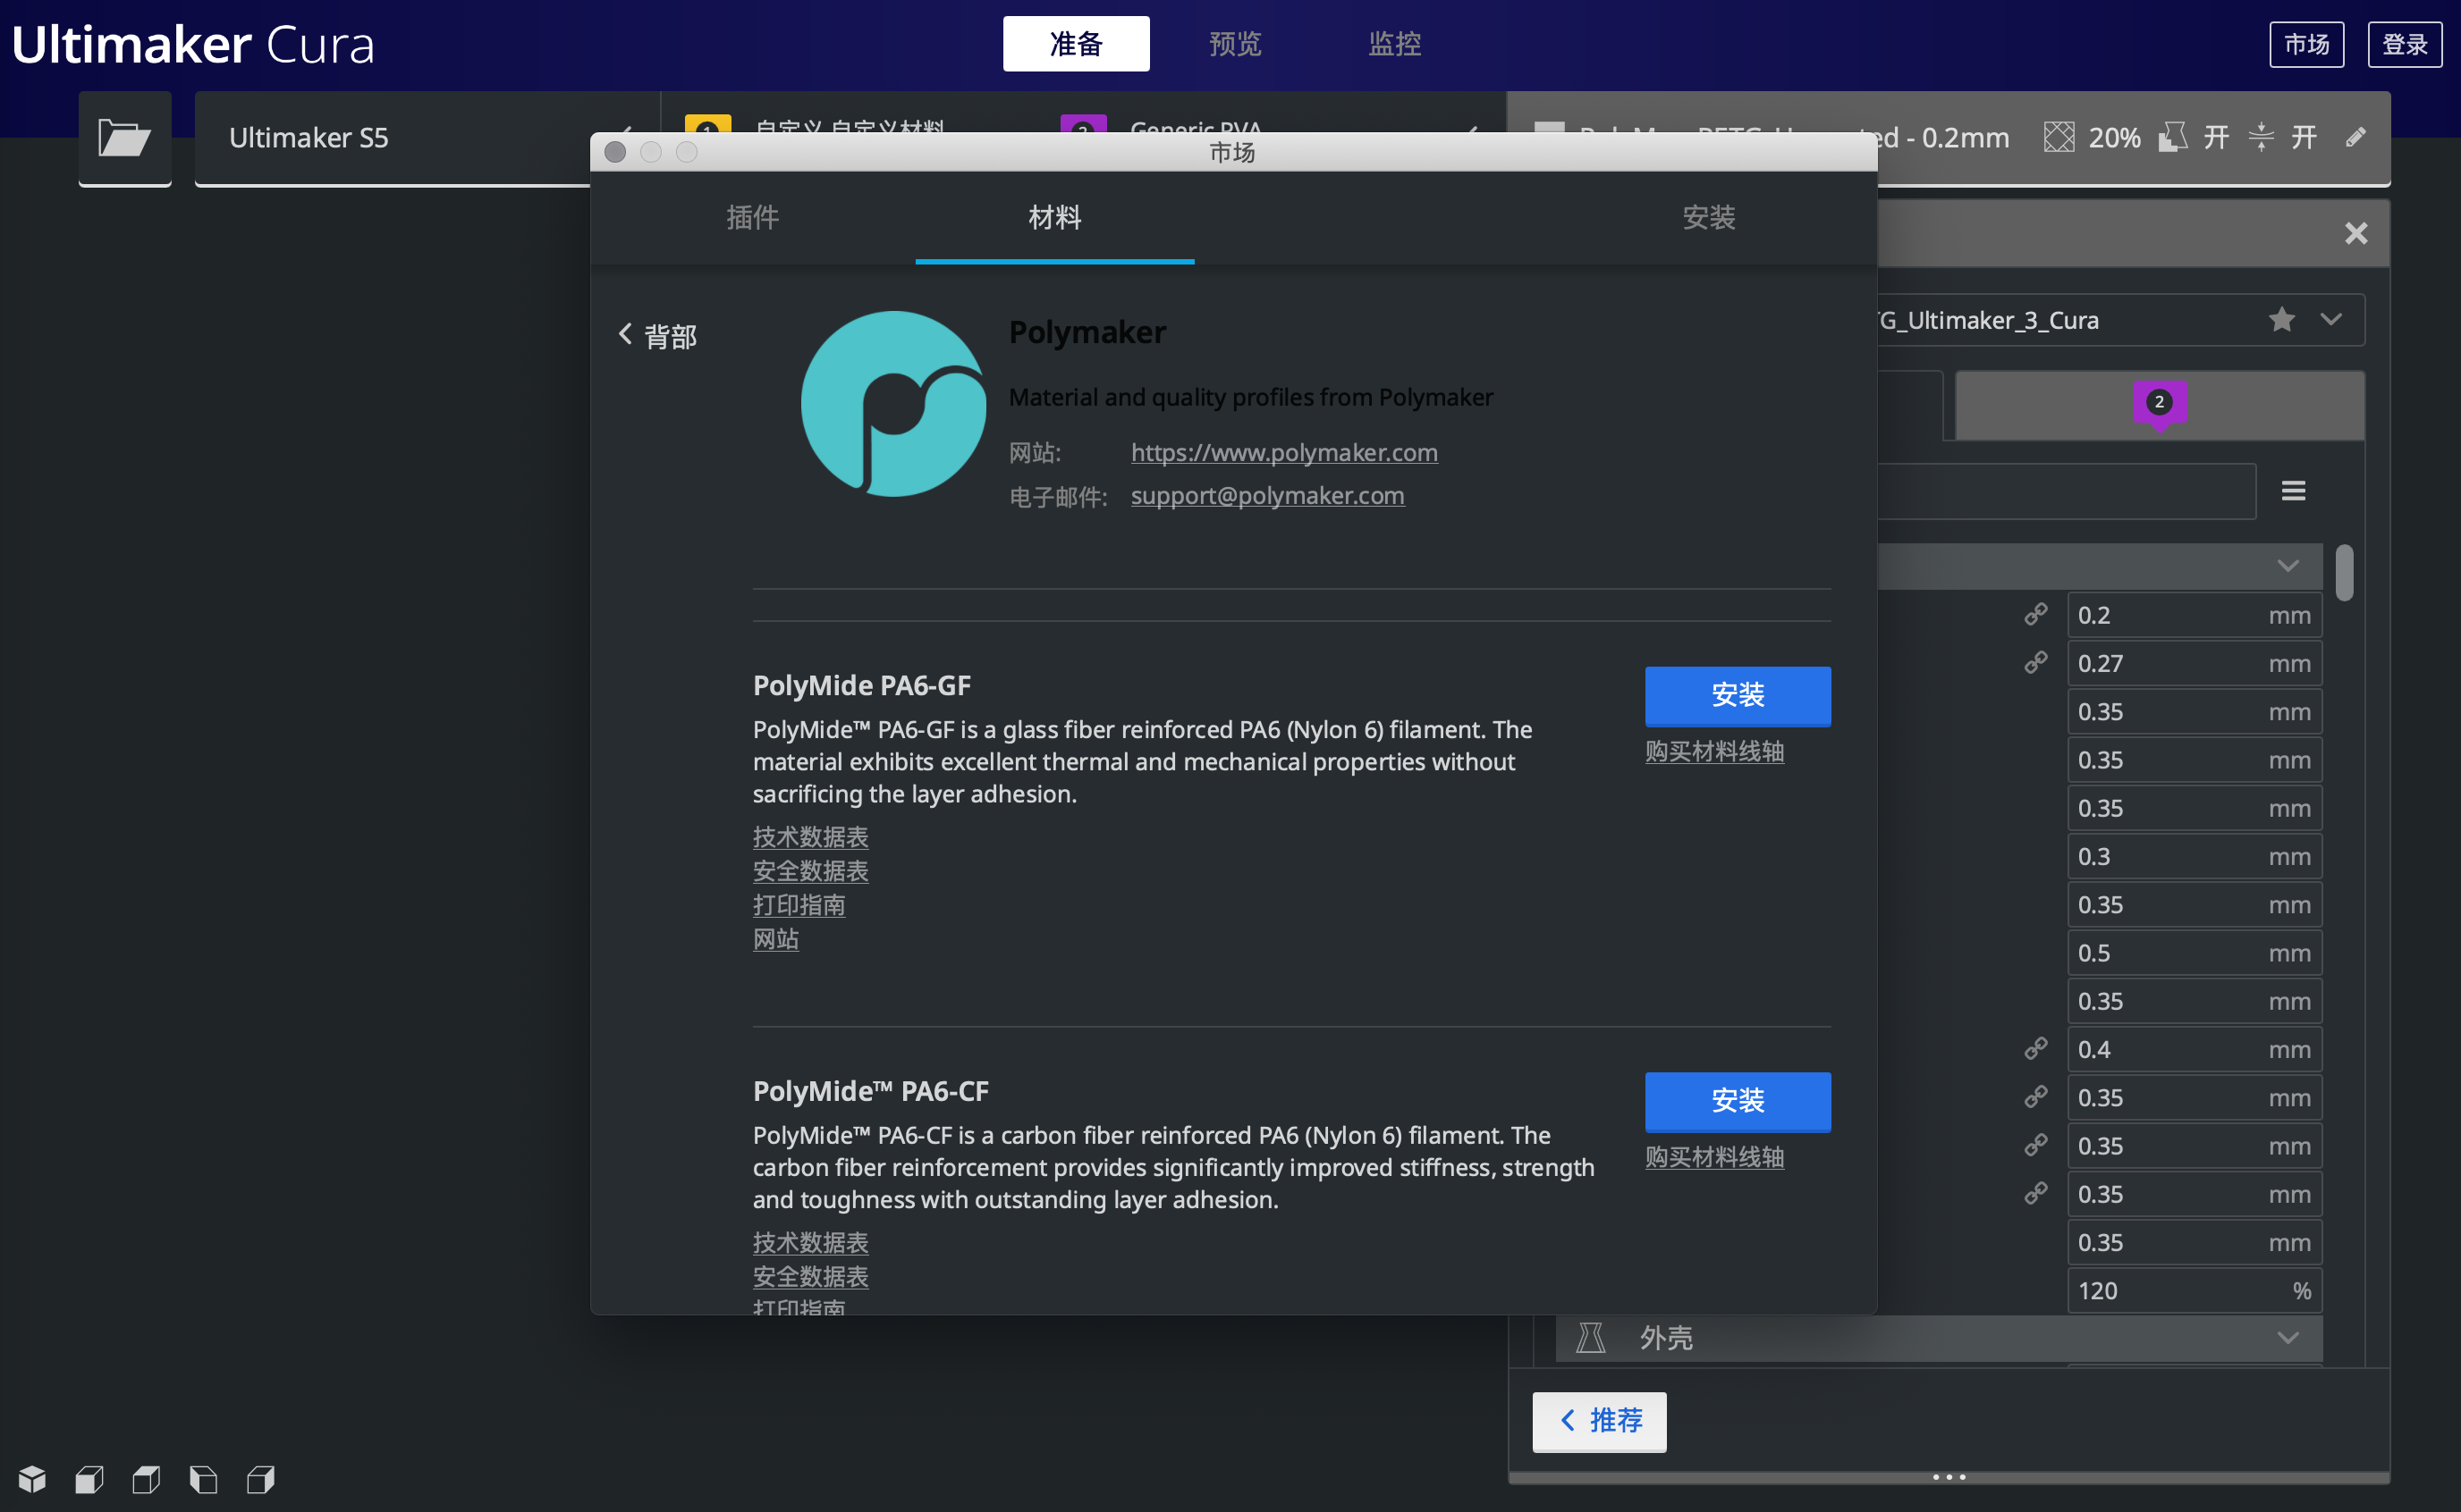This screenshot has height=1512, width=2461.
Task: Click the infill pattern icon beside 20%
Action: pyautogui.click(x=2058, y=137)
